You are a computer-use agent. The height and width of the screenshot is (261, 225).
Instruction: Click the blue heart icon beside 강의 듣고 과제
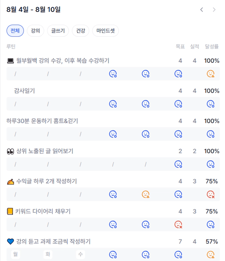tap(10, 242)
